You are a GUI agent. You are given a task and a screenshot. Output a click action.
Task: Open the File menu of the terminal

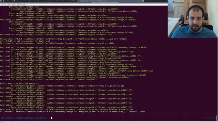(x=2, y=4)
